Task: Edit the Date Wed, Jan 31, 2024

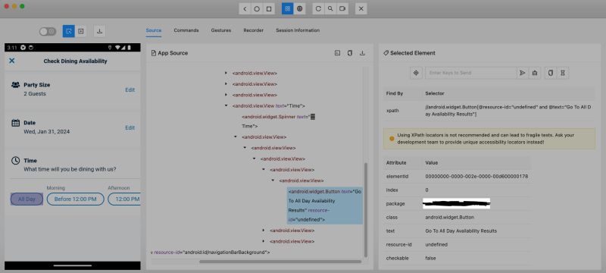Action: tap(130, 127)
